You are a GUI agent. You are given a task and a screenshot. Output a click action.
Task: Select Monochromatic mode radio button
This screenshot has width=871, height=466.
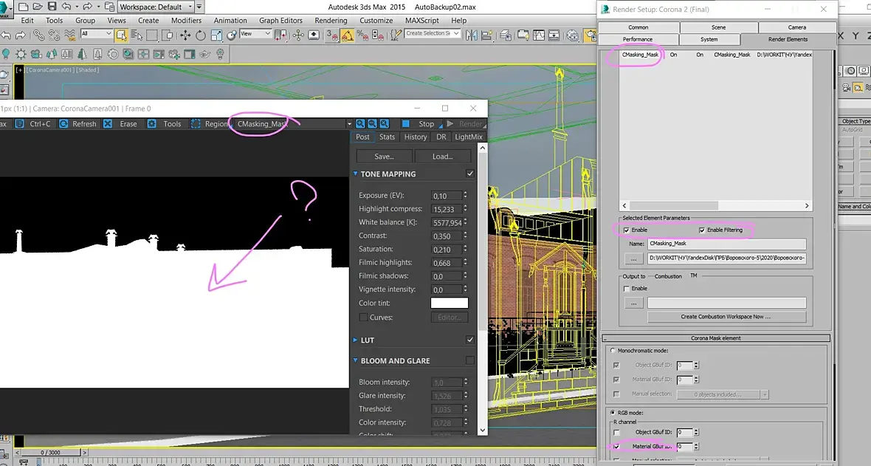613,350
